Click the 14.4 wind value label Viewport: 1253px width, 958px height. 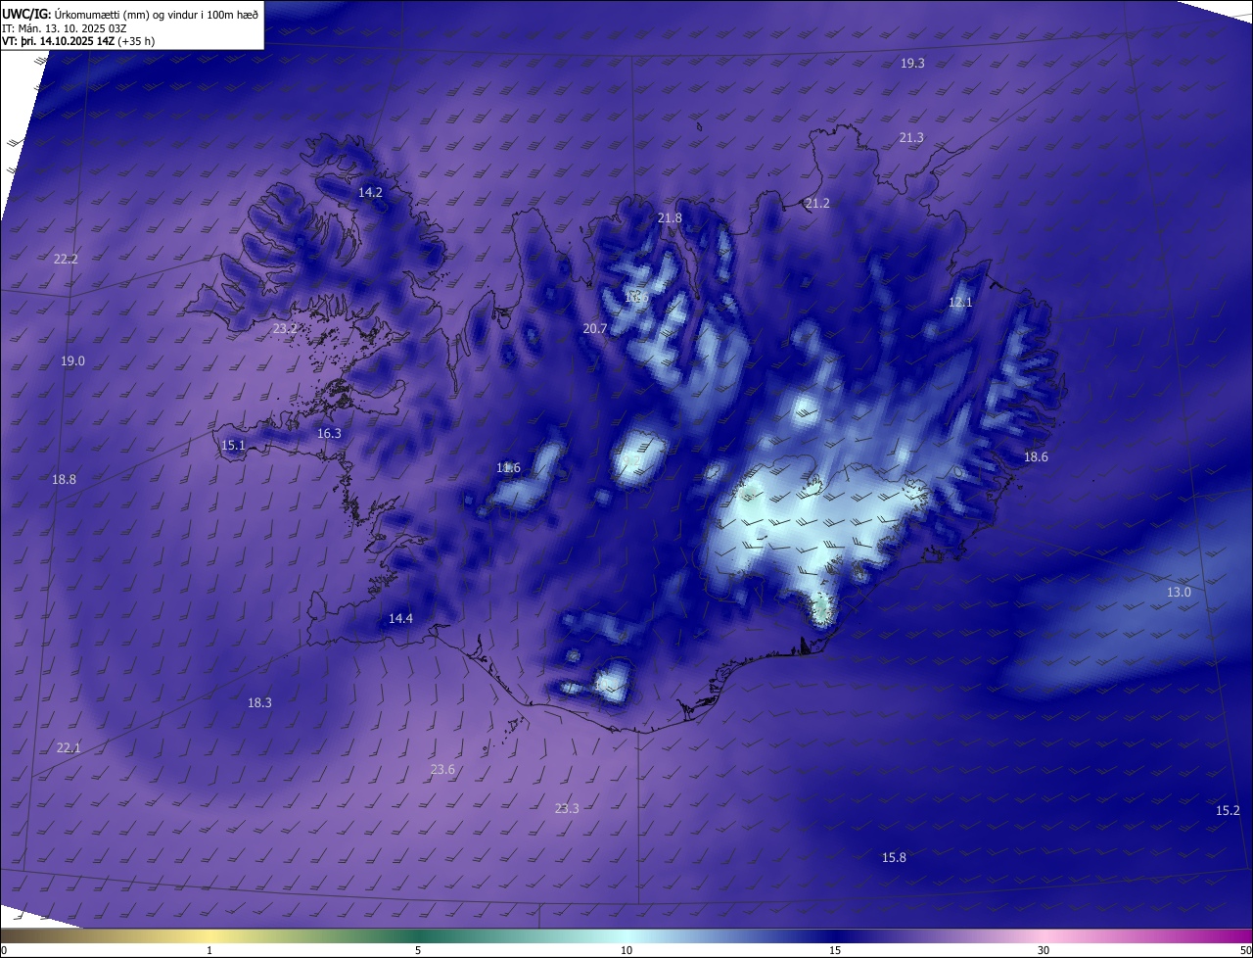400,619
